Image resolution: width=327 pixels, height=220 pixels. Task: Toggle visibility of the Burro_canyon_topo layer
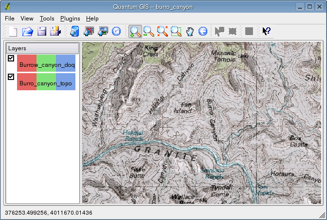point(11,77)
